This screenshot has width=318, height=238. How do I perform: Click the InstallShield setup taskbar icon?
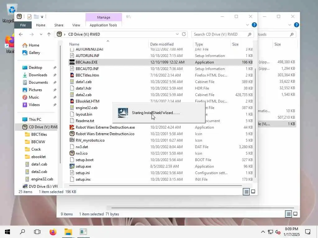click(83, 232)
